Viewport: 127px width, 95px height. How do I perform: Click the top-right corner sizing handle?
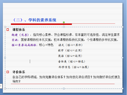[x=123, y=27]
